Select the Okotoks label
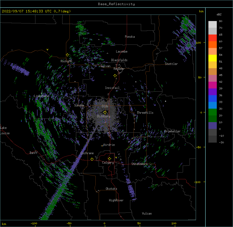The height and width of the screenshot is (227, 233). click(111, 189)
